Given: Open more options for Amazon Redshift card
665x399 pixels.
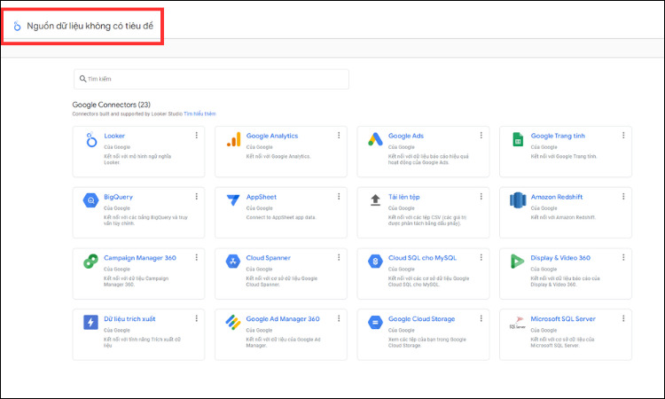Looking at the screenshot, I should tap(623, 196).
